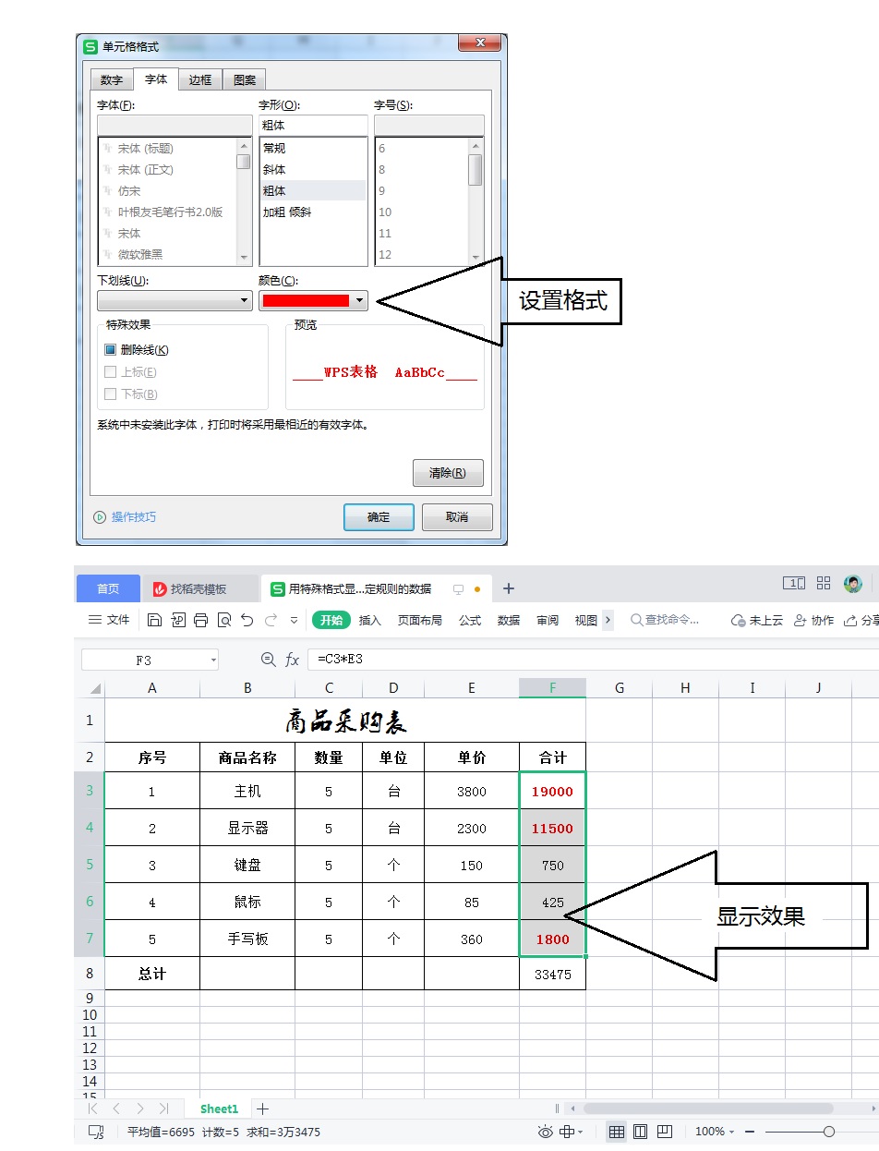
Task: Click the 确定 button in the dialog
Action: click(379, 517)
